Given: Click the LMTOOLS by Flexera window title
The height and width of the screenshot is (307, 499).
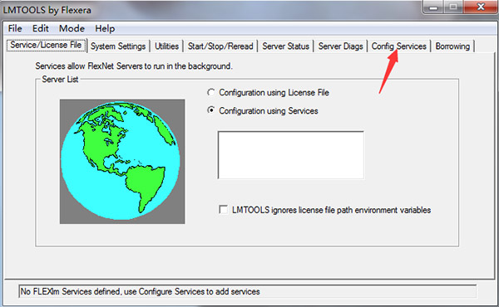Looking at the screenshot, I should coord(47,10).
